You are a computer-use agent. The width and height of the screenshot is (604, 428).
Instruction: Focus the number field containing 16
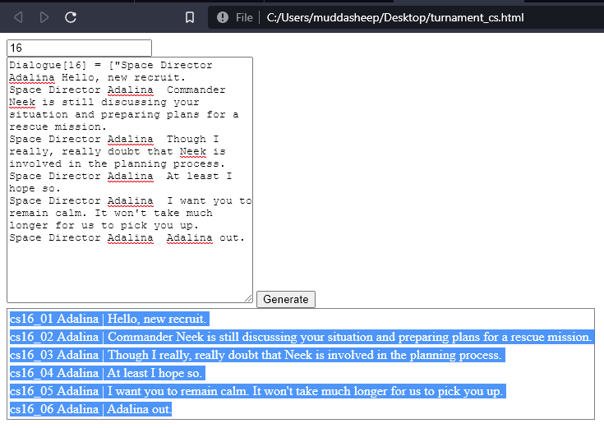pos(79,48)
